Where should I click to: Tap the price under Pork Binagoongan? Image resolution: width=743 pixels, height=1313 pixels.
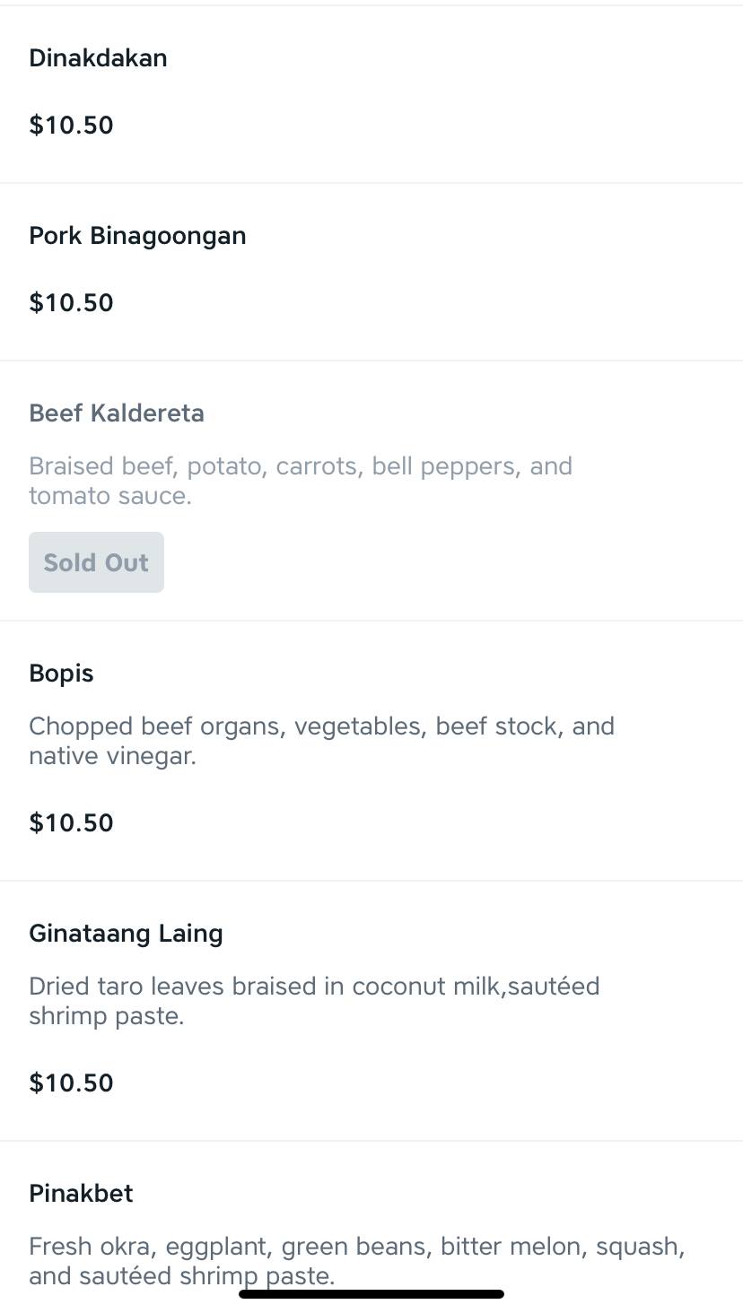click(71, 302)
